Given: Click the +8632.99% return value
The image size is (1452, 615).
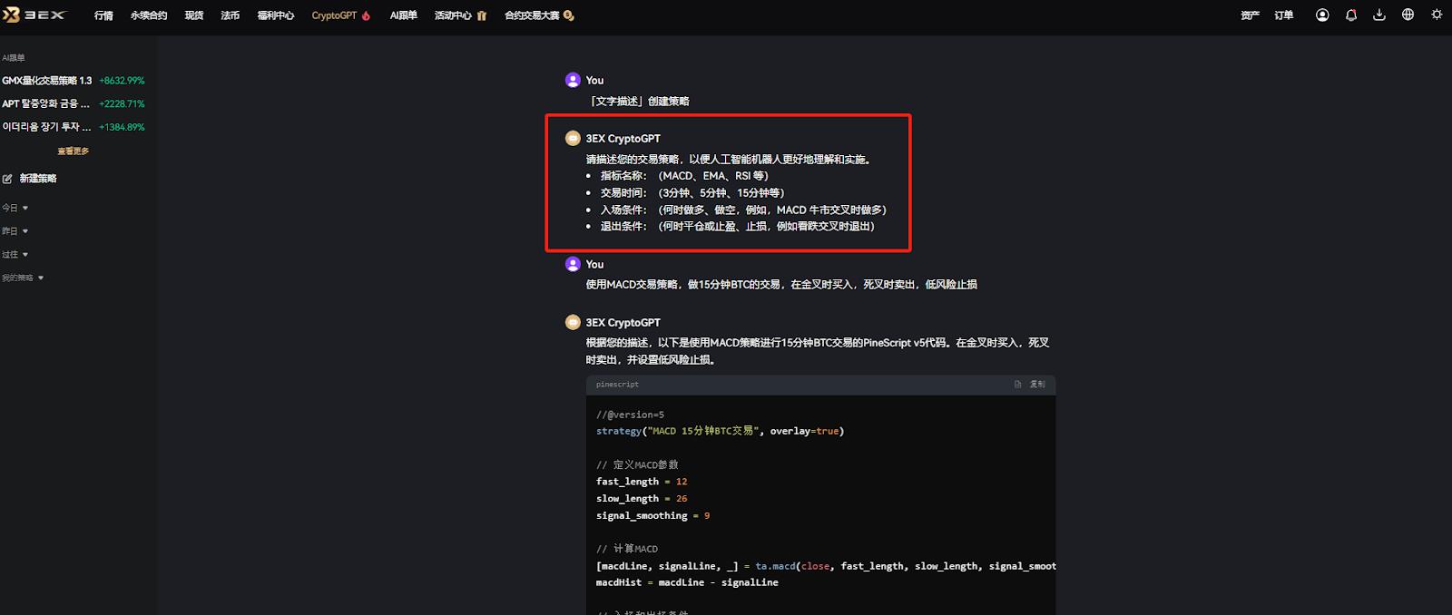Looking at the screenshot, I should [122, 81].
